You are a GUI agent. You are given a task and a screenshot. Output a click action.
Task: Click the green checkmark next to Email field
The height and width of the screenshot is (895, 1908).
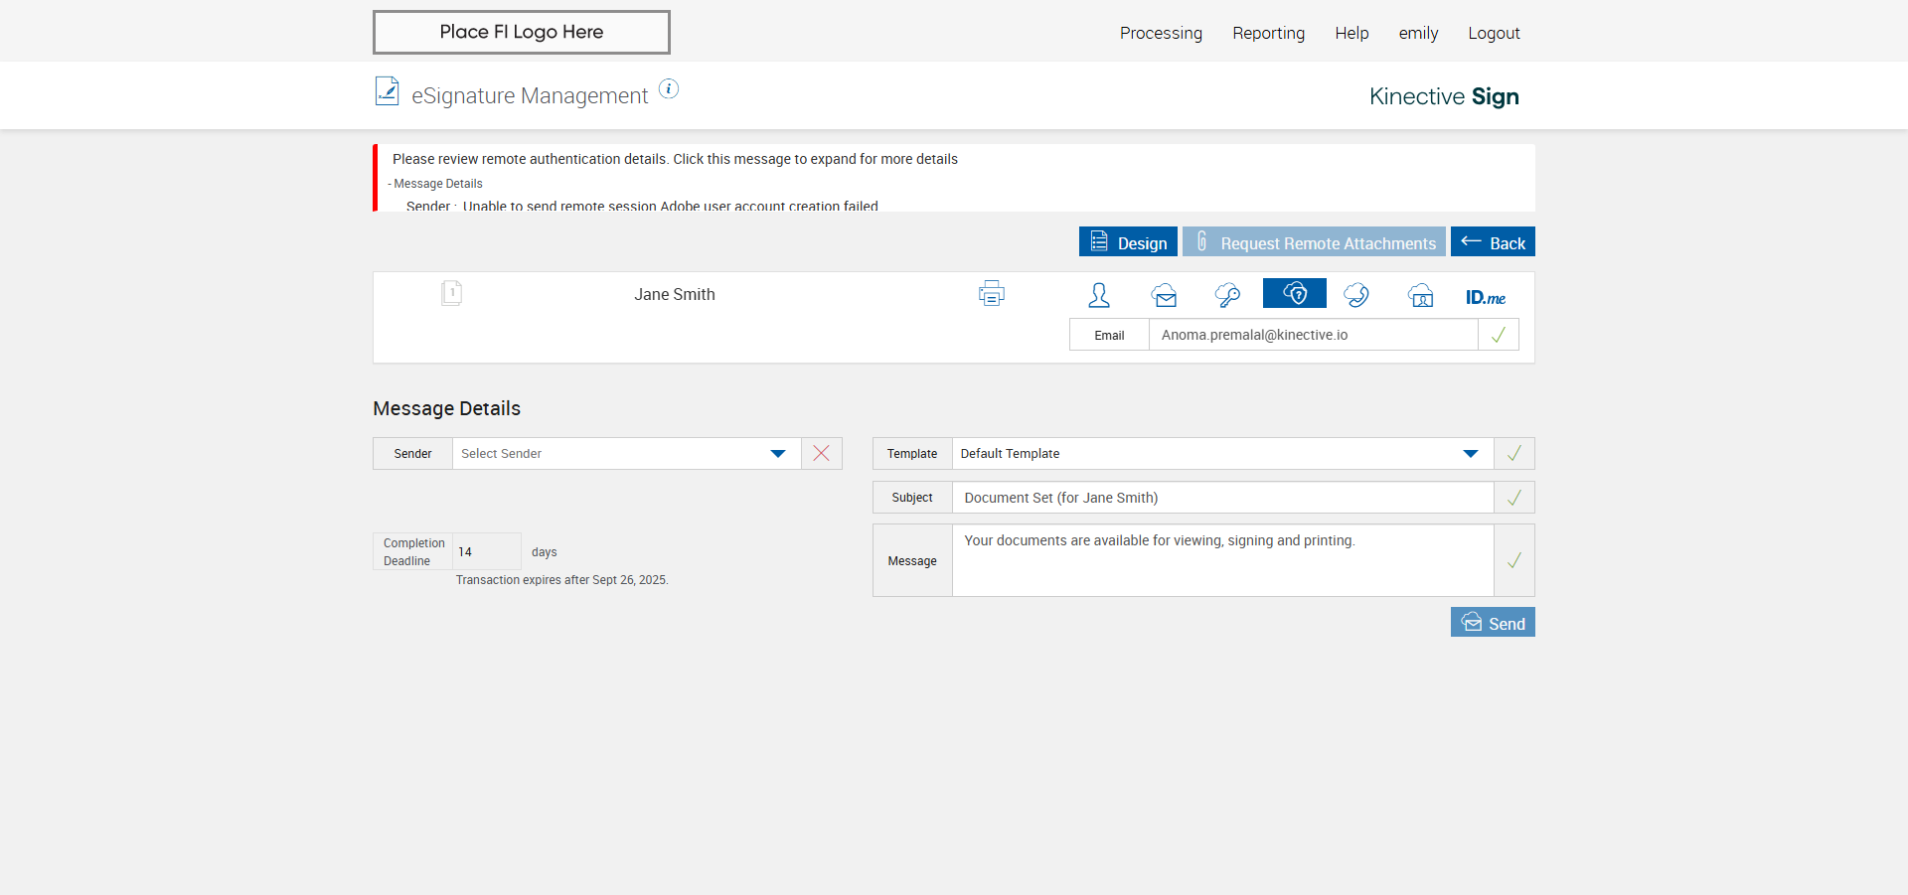[1499, 335]
